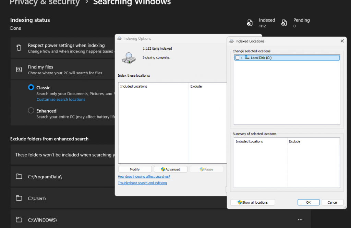Viewport: 351px width, 228px height.
Task: Select the Enhanced search radio button
Action: tap(31, 111)
